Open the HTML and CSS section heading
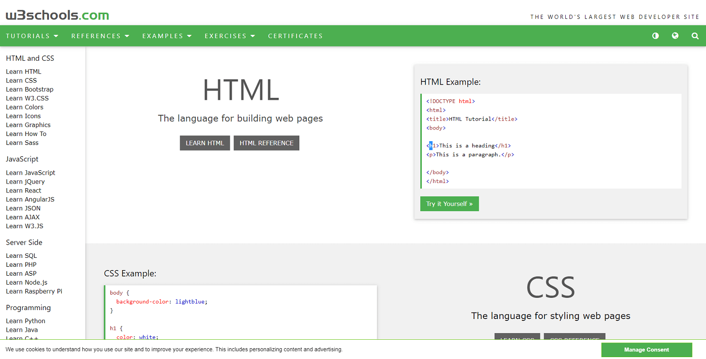The image size is (706, 359). (x=30, y=58)
